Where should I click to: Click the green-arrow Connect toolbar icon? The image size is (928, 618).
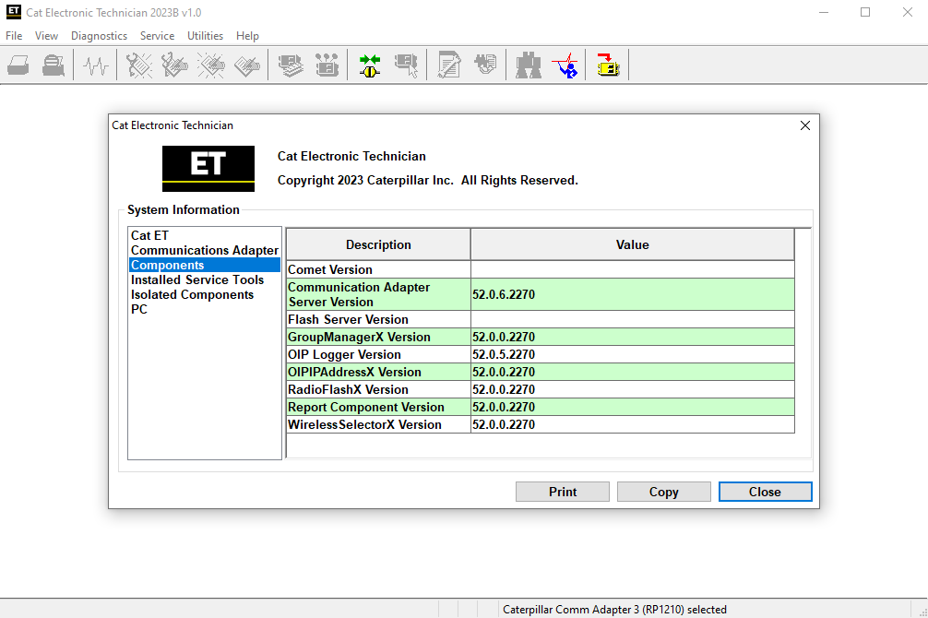(370, 65)
